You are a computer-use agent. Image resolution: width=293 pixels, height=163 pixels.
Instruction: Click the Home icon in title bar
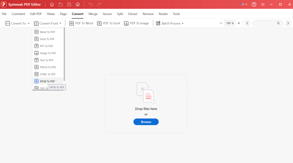point(52,5)
